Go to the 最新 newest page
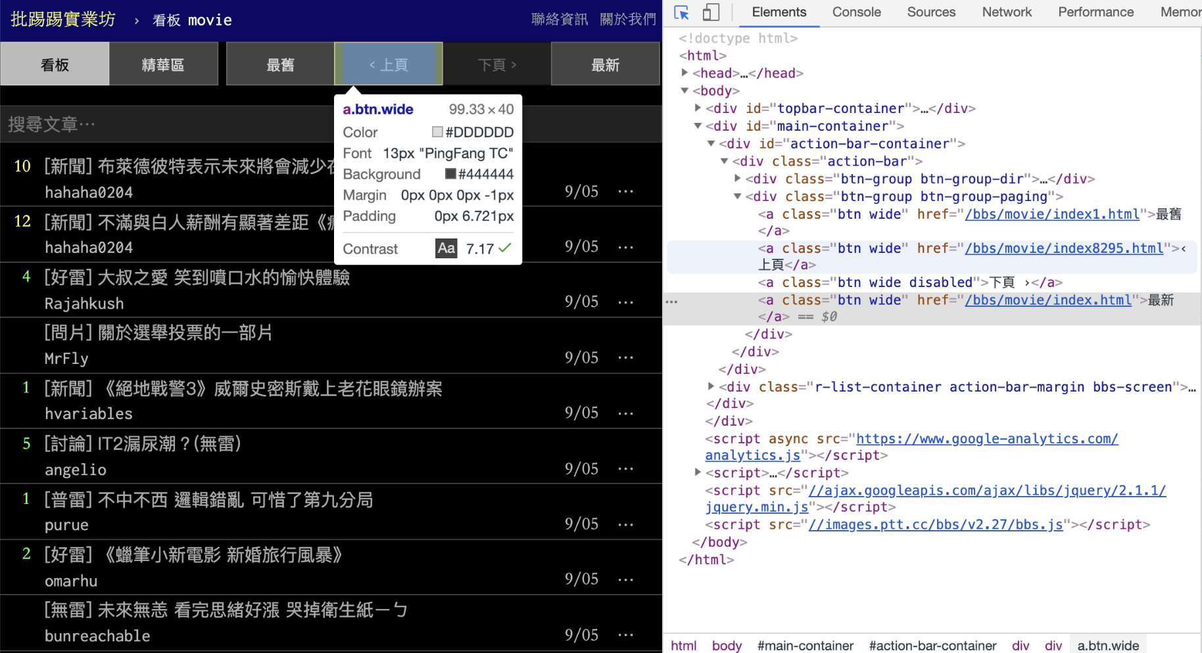Viewport: 1202px width, 653px height. (x=606, y=64)
